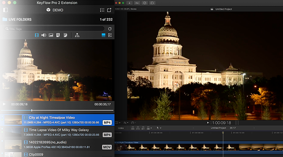Open the checklist view icon

click(x=102, y=10)
